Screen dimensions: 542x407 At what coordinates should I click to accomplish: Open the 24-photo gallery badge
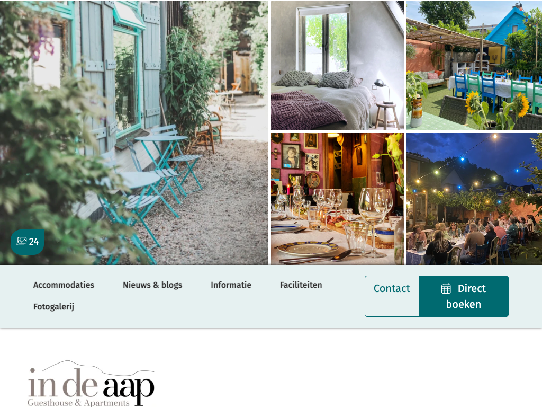(28, 242)
